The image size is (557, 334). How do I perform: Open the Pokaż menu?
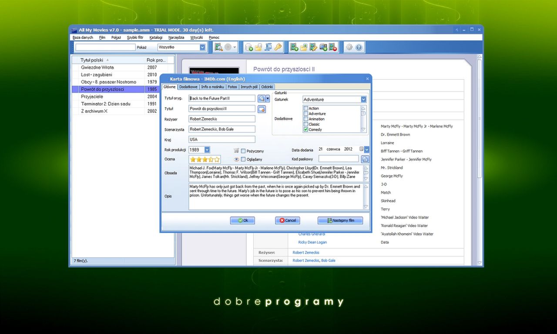116,37
